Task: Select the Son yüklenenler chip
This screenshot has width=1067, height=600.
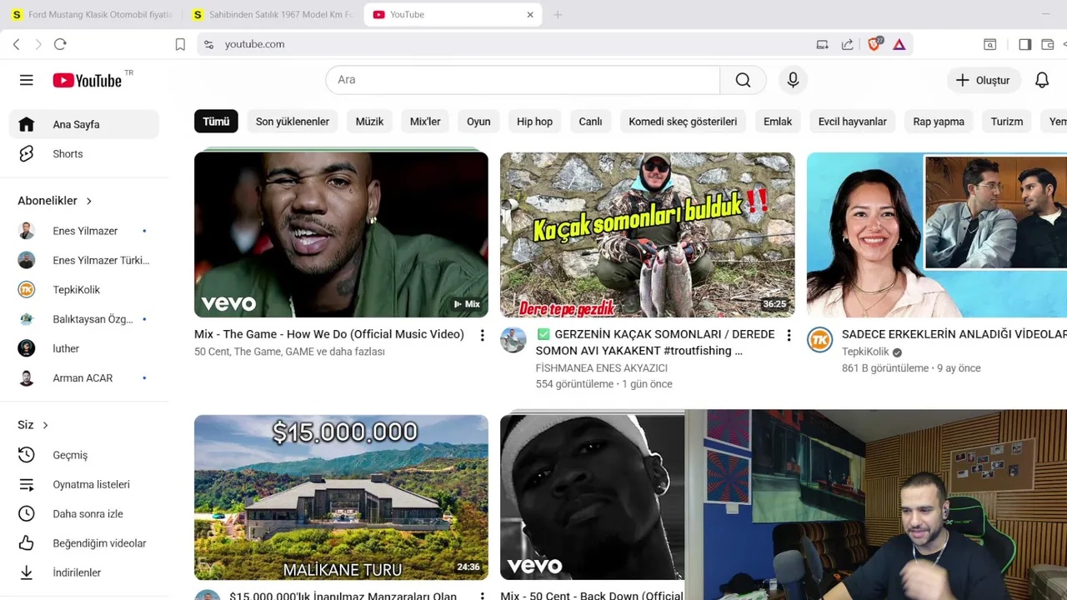Action: click(293, 122)
